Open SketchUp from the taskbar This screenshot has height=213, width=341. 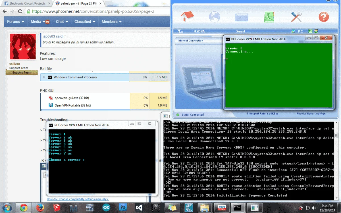click(x=57, y=208)
